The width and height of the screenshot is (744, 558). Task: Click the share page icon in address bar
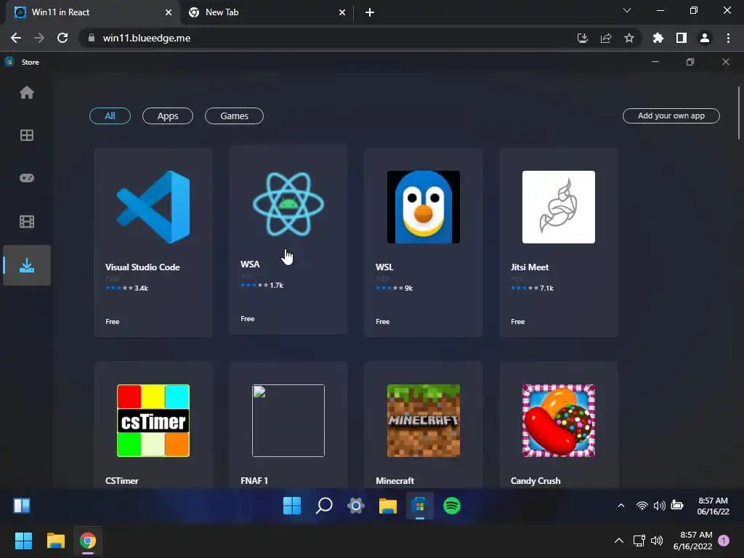[x=606, y=38]
